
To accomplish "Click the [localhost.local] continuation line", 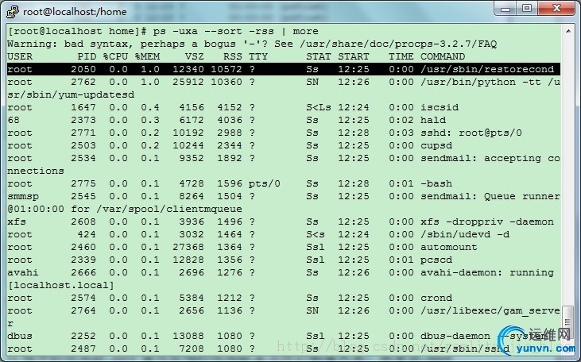I will [x=60, y=285].
